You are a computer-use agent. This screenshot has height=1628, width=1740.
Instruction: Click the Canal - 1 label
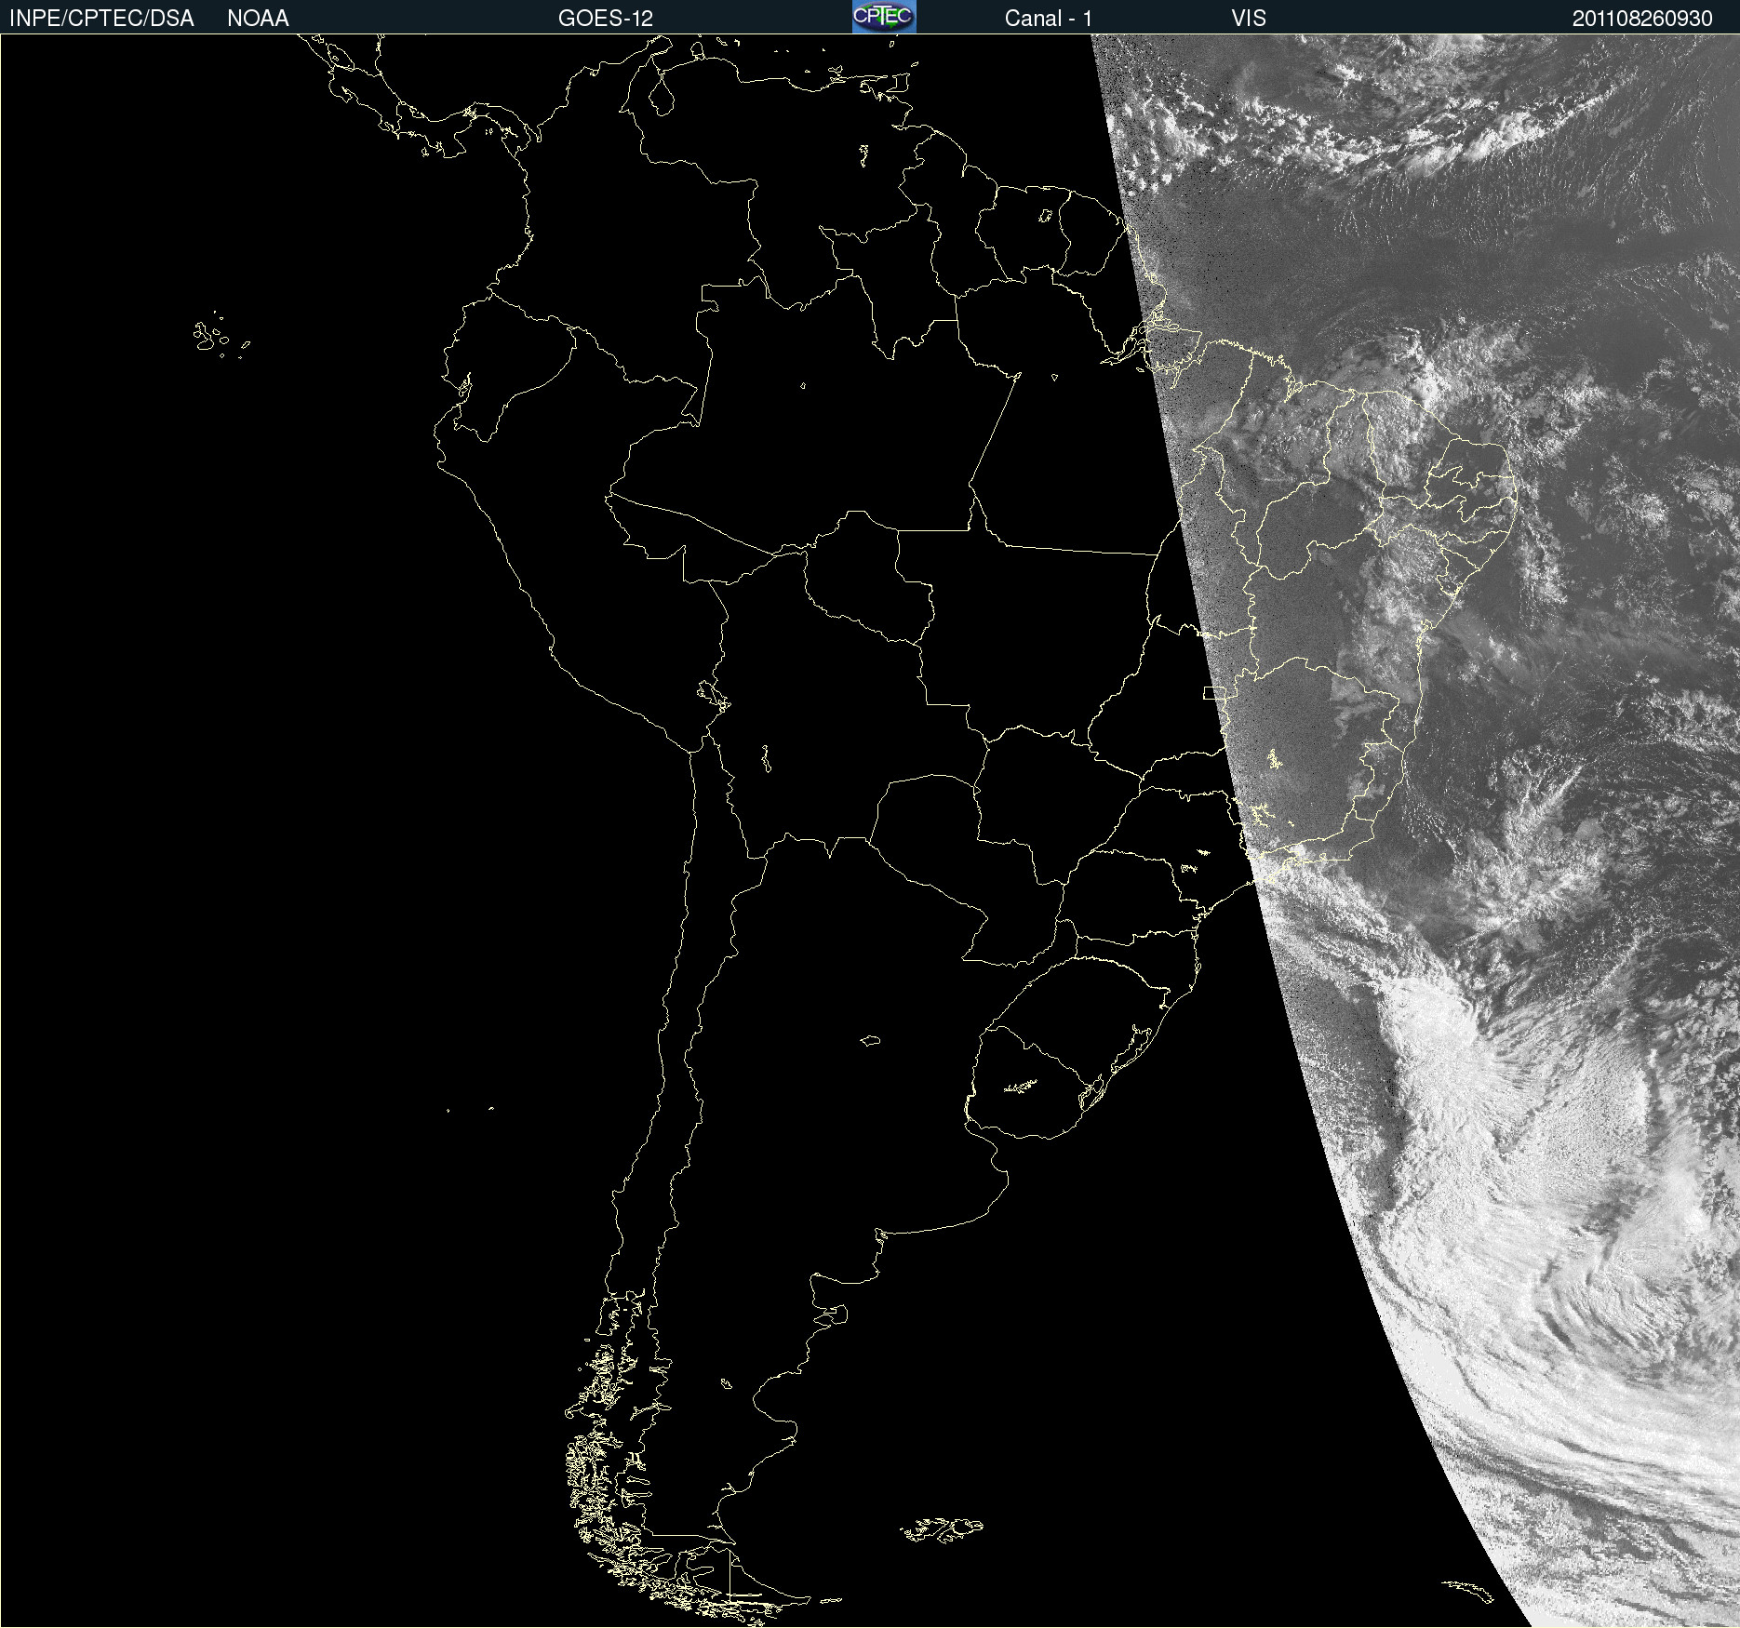(1049, 19)
